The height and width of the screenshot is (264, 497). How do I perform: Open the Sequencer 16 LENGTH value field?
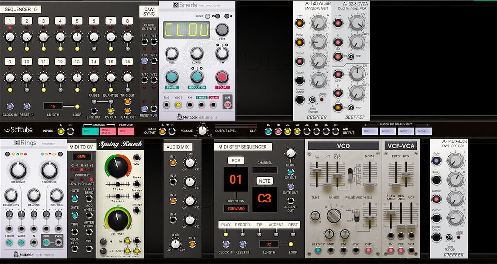(53, 106)
